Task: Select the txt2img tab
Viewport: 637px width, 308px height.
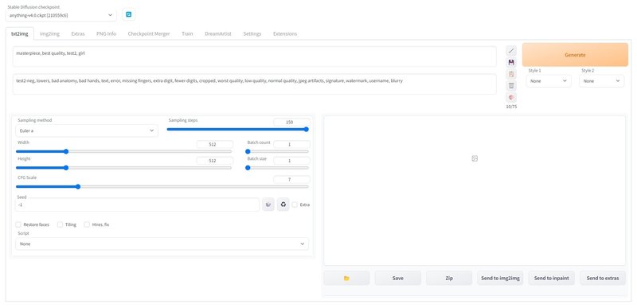Action: [19, 33]
